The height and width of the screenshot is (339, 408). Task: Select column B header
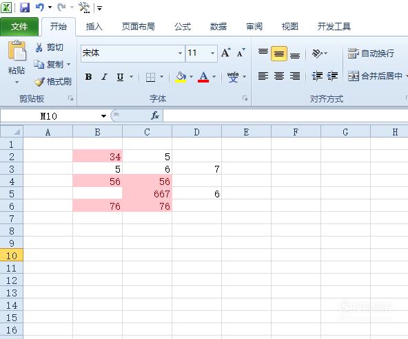click(98, 132)
